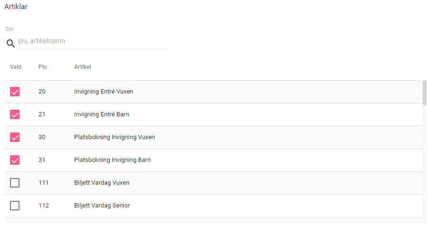This screenshot has width=428, height=226.
Task: Type in the plu, artikelnamn search field
Action: 93,41
